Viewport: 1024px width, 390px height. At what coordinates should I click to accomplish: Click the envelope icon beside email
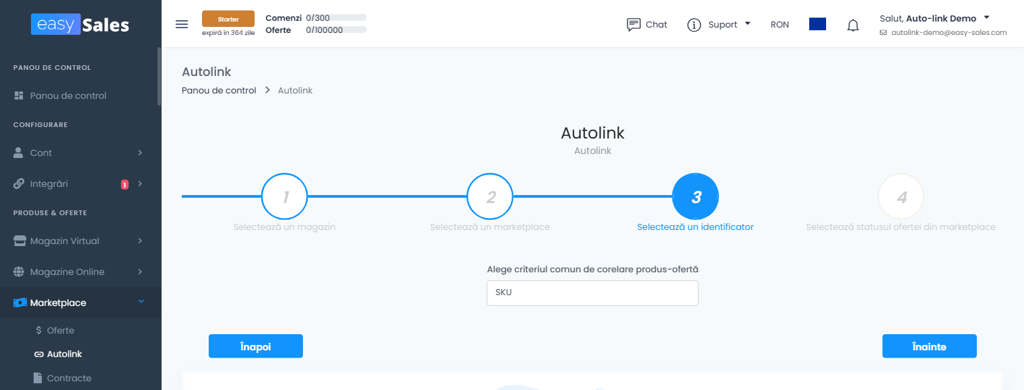point(883,32)
